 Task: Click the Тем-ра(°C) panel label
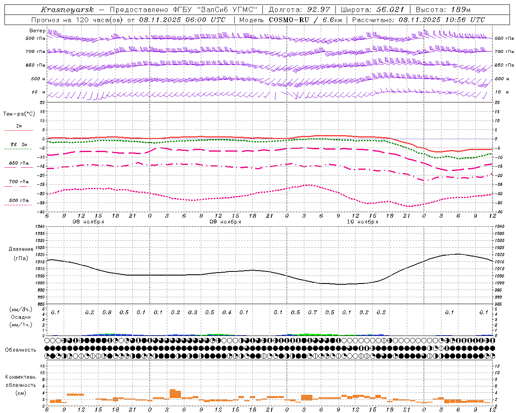[x=19, y=114]
